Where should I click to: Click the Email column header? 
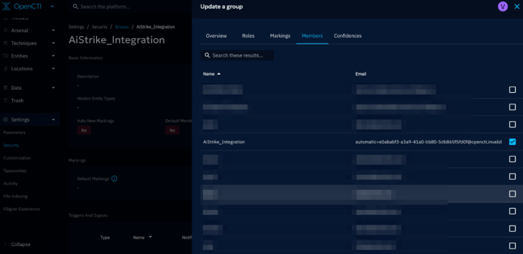click(x=361, y=74)
